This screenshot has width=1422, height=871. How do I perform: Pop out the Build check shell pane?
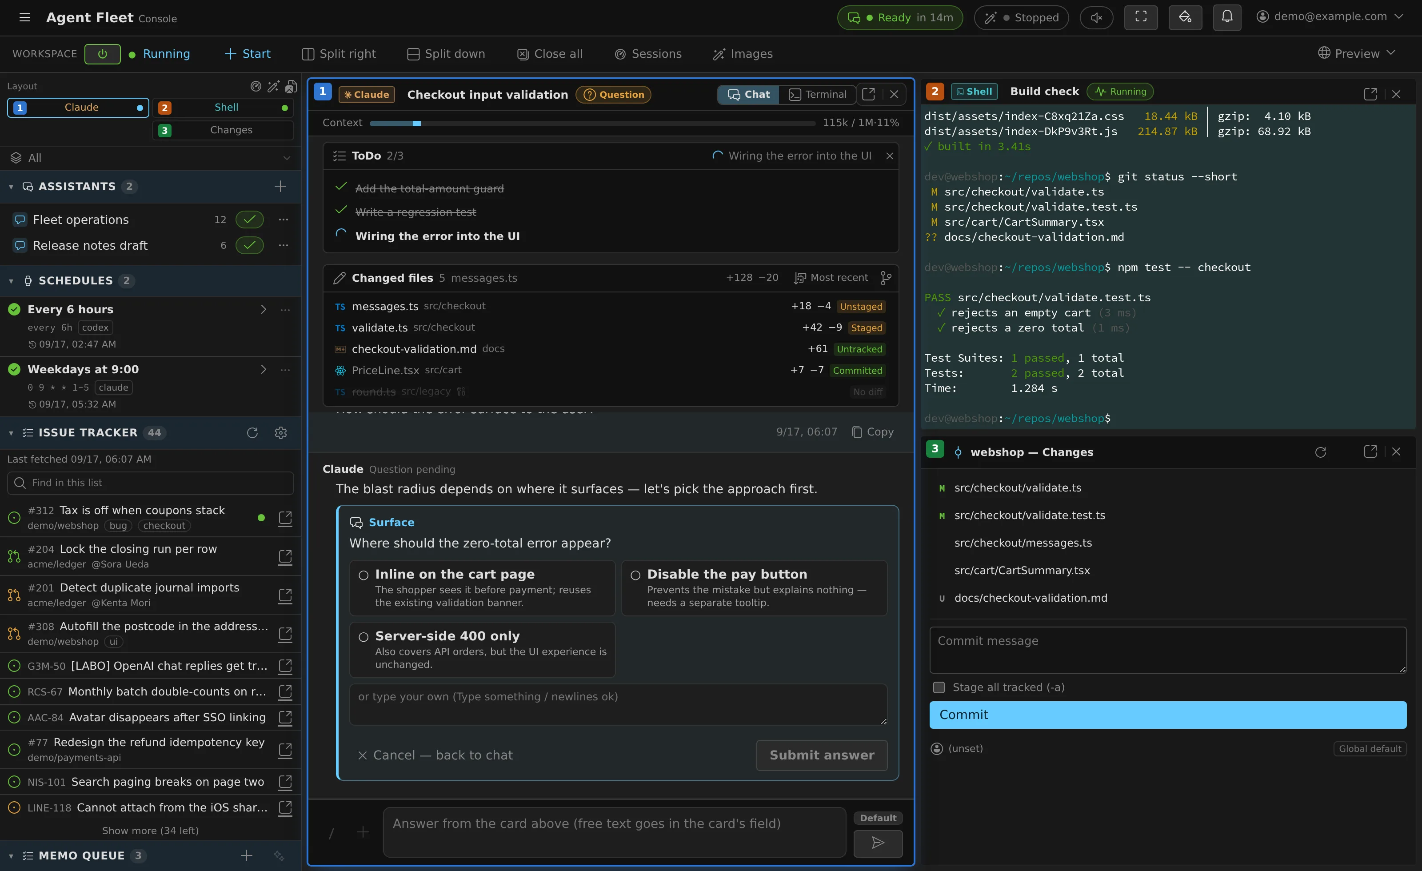point(1370,93)
